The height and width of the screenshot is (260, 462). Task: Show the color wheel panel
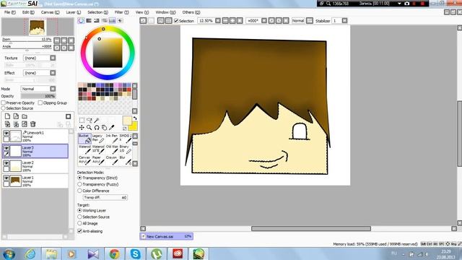coord(81,21)
